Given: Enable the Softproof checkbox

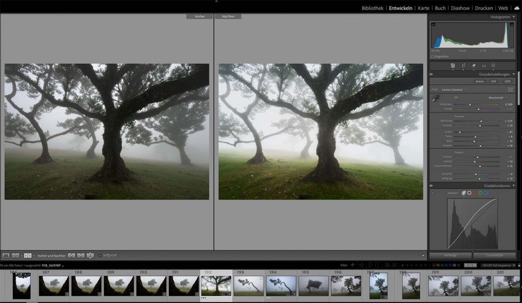Looking at the screenshot, I should pos(100,255).
